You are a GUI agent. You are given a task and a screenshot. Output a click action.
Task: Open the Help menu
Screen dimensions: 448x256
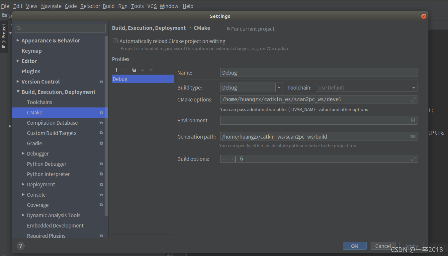point(188,6)
